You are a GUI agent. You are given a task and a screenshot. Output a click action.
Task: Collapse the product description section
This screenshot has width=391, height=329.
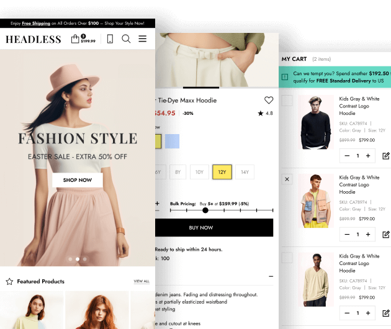pyautogui.click(x=271, y=276)
